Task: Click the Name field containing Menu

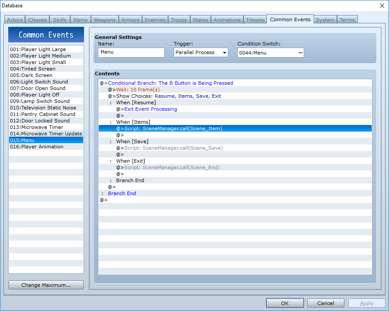Action: coord(131,52)
